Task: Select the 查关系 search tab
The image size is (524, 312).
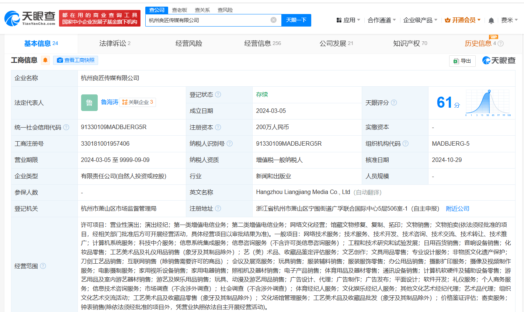Action: click(x=202, y=10)
